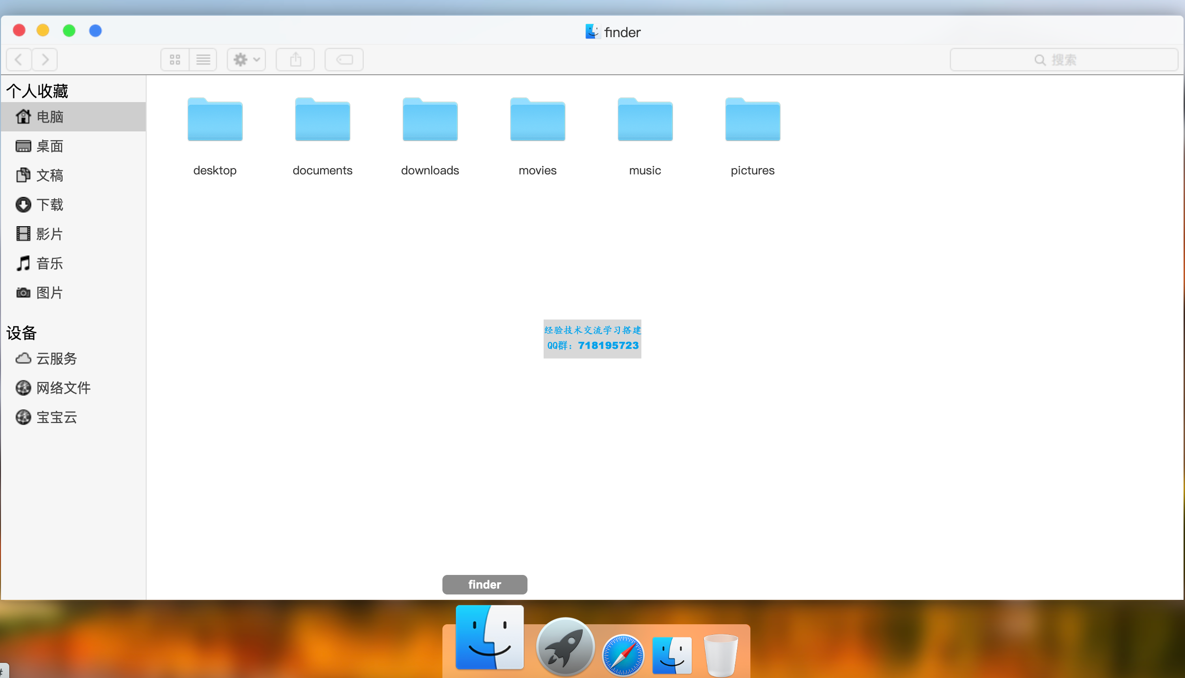
Task: Go back with the left arrow
Action: click(x=19, y=60)
